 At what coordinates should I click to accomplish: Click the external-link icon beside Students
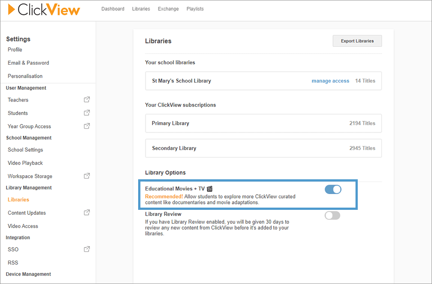click(x=87, y=113)
